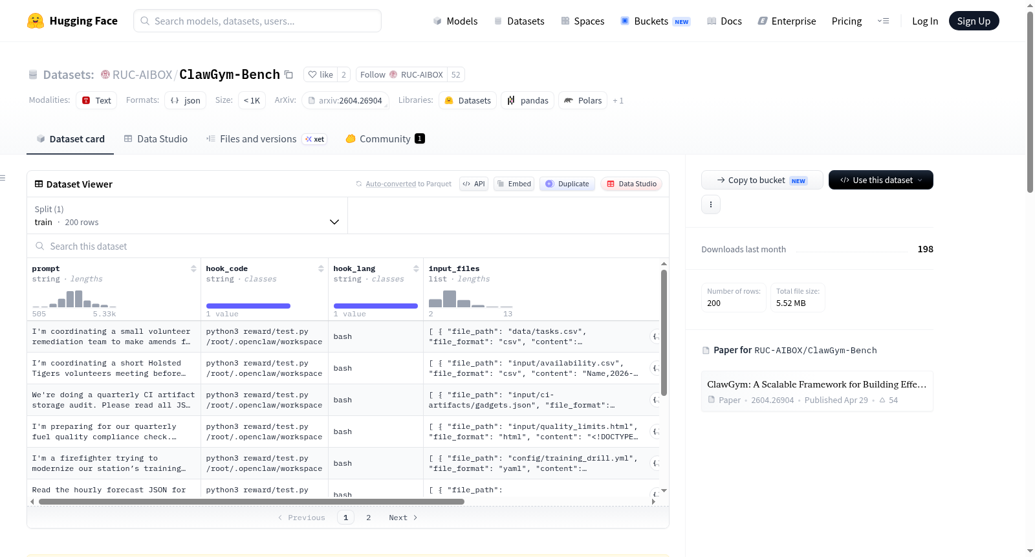Image resolution: width=1035 pixels, height=557 pixels.
Task: Open the left sidebar hamburger icon
Action: 3,178
